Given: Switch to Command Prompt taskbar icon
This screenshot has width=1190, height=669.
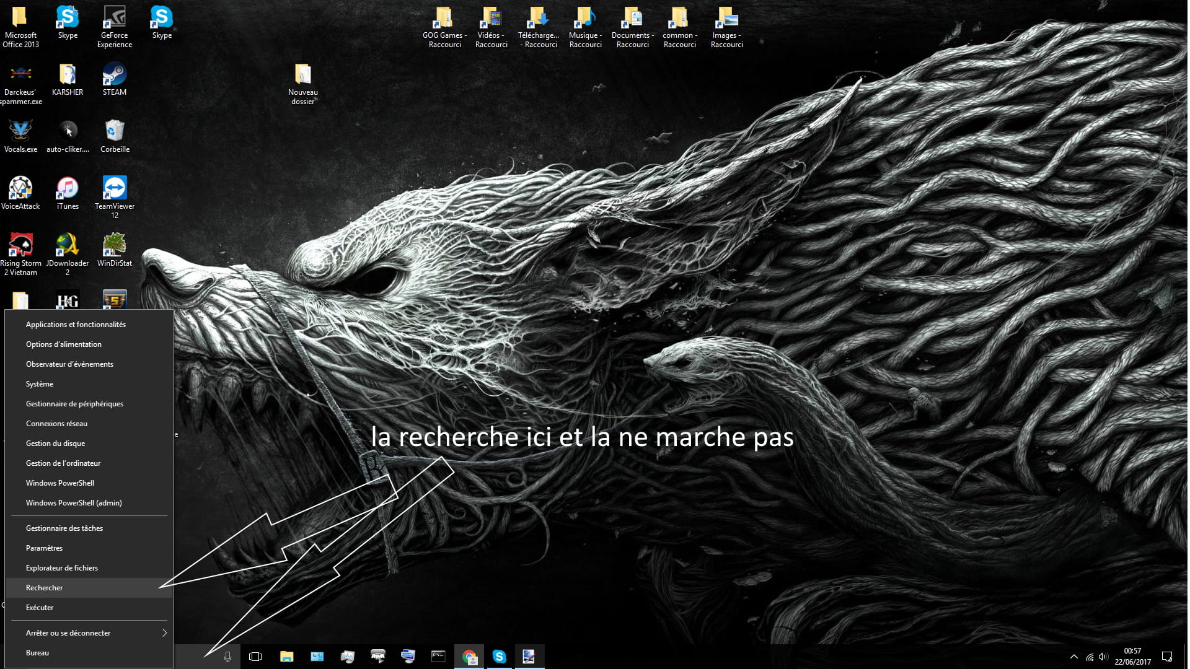Looking at the screenshot, I should tap(438, 657).
